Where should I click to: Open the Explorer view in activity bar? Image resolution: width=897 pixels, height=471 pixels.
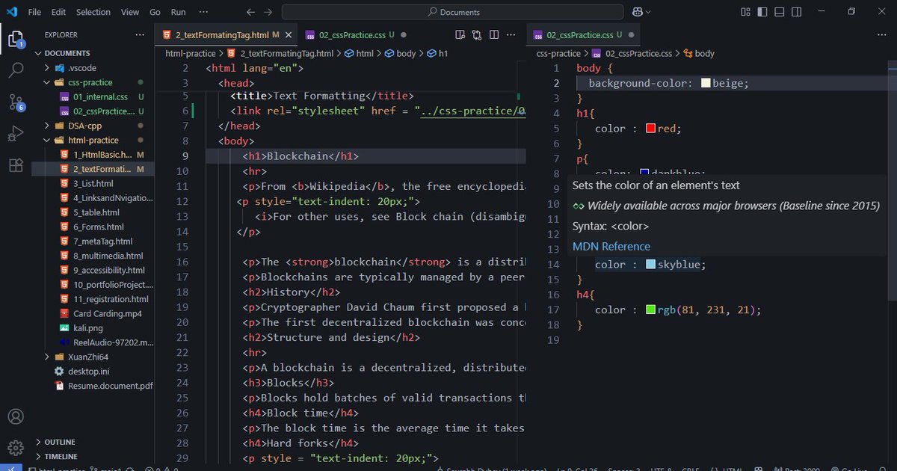click(16, 38)
